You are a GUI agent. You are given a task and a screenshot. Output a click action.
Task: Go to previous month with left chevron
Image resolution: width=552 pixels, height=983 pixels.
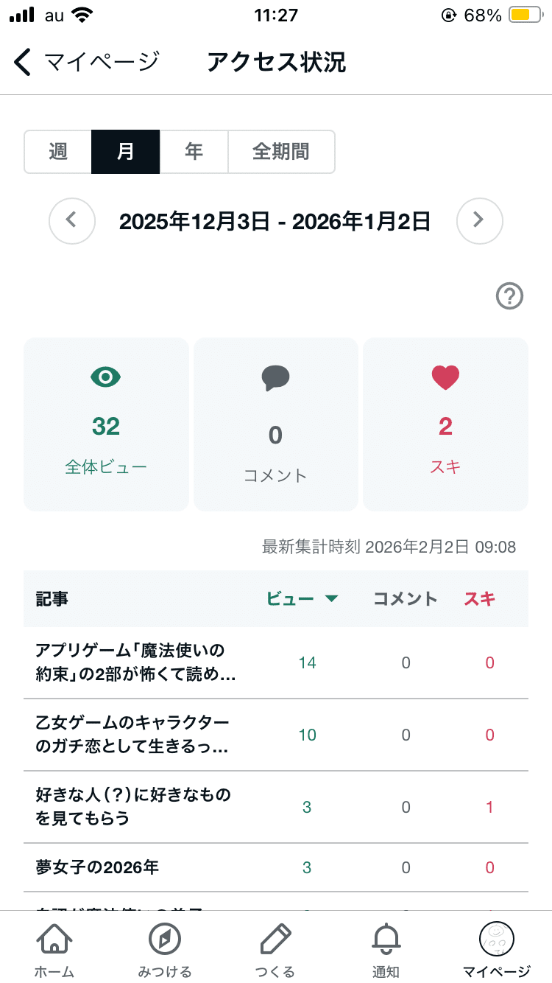pos(72,220)
